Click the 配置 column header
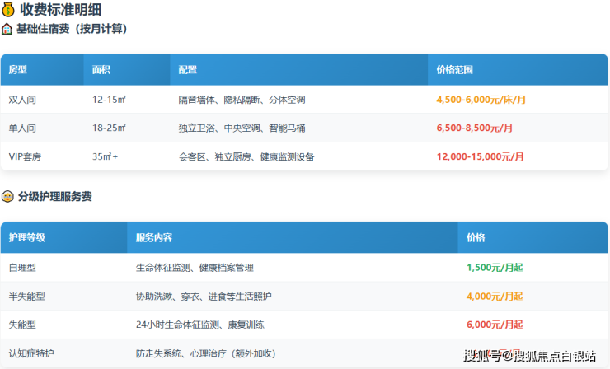This screenshot has width=610, height=369. [x=187, y=70]
